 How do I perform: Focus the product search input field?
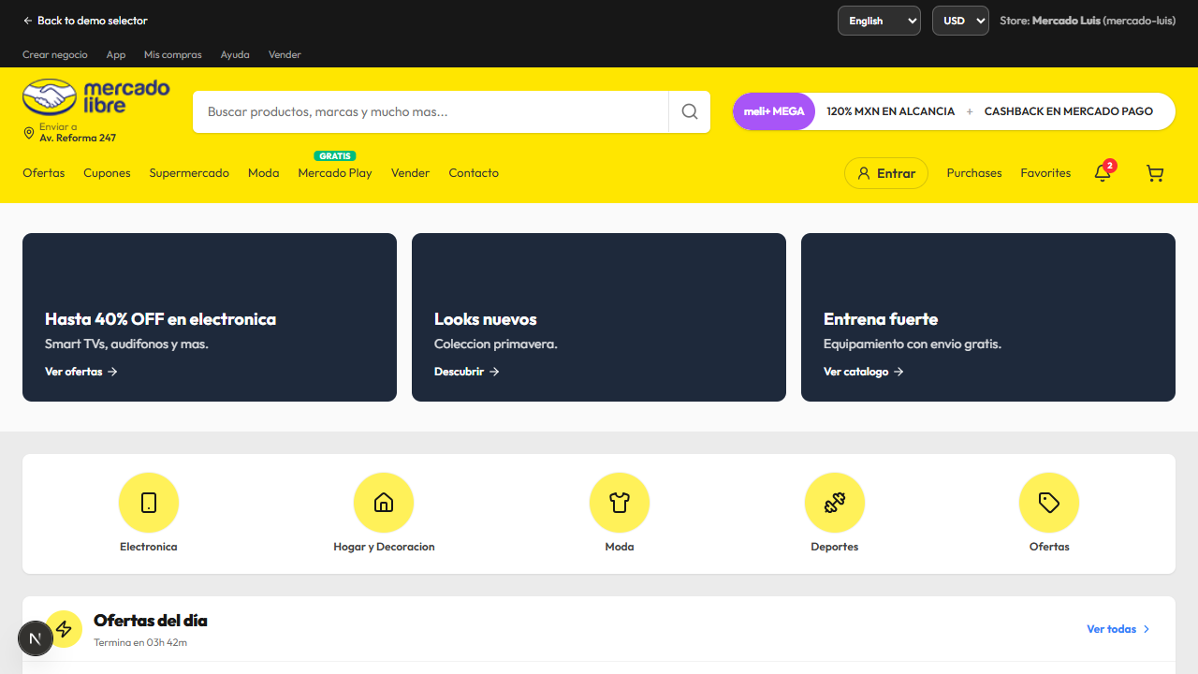coord(431,111)
